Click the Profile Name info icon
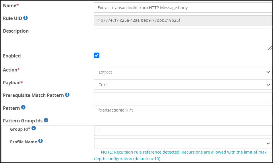Image resolution: width=273 pixels, height=163 pixels. (x=40, y=141)
